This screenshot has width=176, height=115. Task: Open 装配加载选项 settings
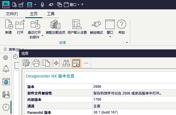pyautogui.click(x=55, y=27)
